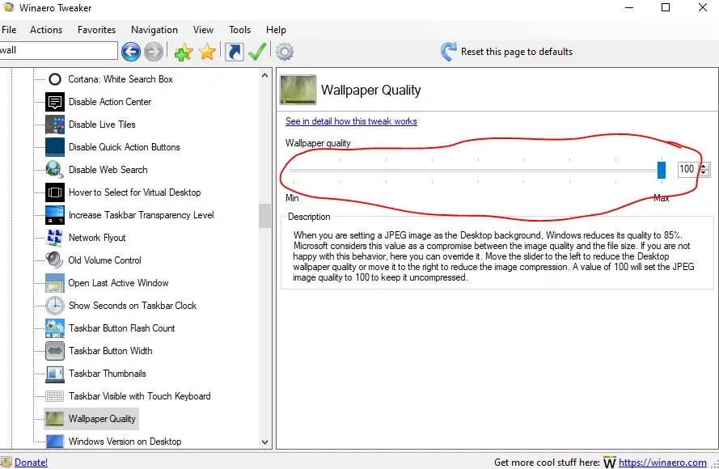Select 'Taskbar Button Width' tree item

point(111,351)
